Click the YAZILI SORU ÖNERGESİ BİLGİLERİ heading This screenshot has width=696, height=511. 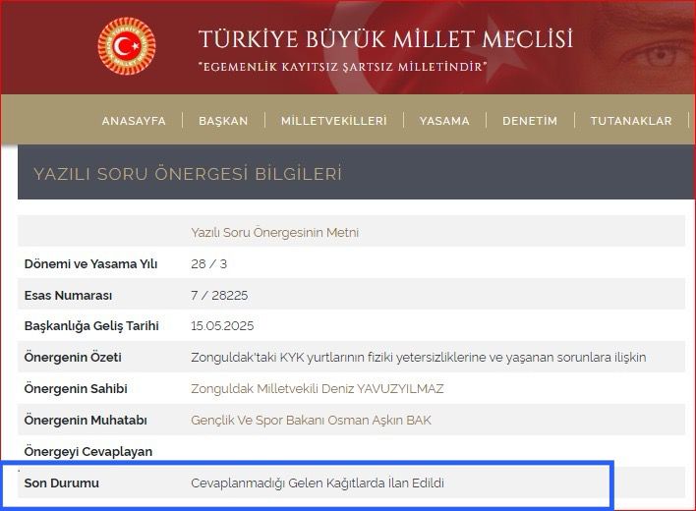(x=188, y=174)
